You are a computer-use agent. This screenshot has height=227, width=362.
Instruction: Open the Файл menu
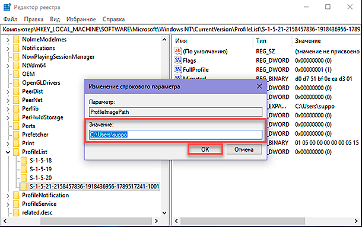point(11,20)
